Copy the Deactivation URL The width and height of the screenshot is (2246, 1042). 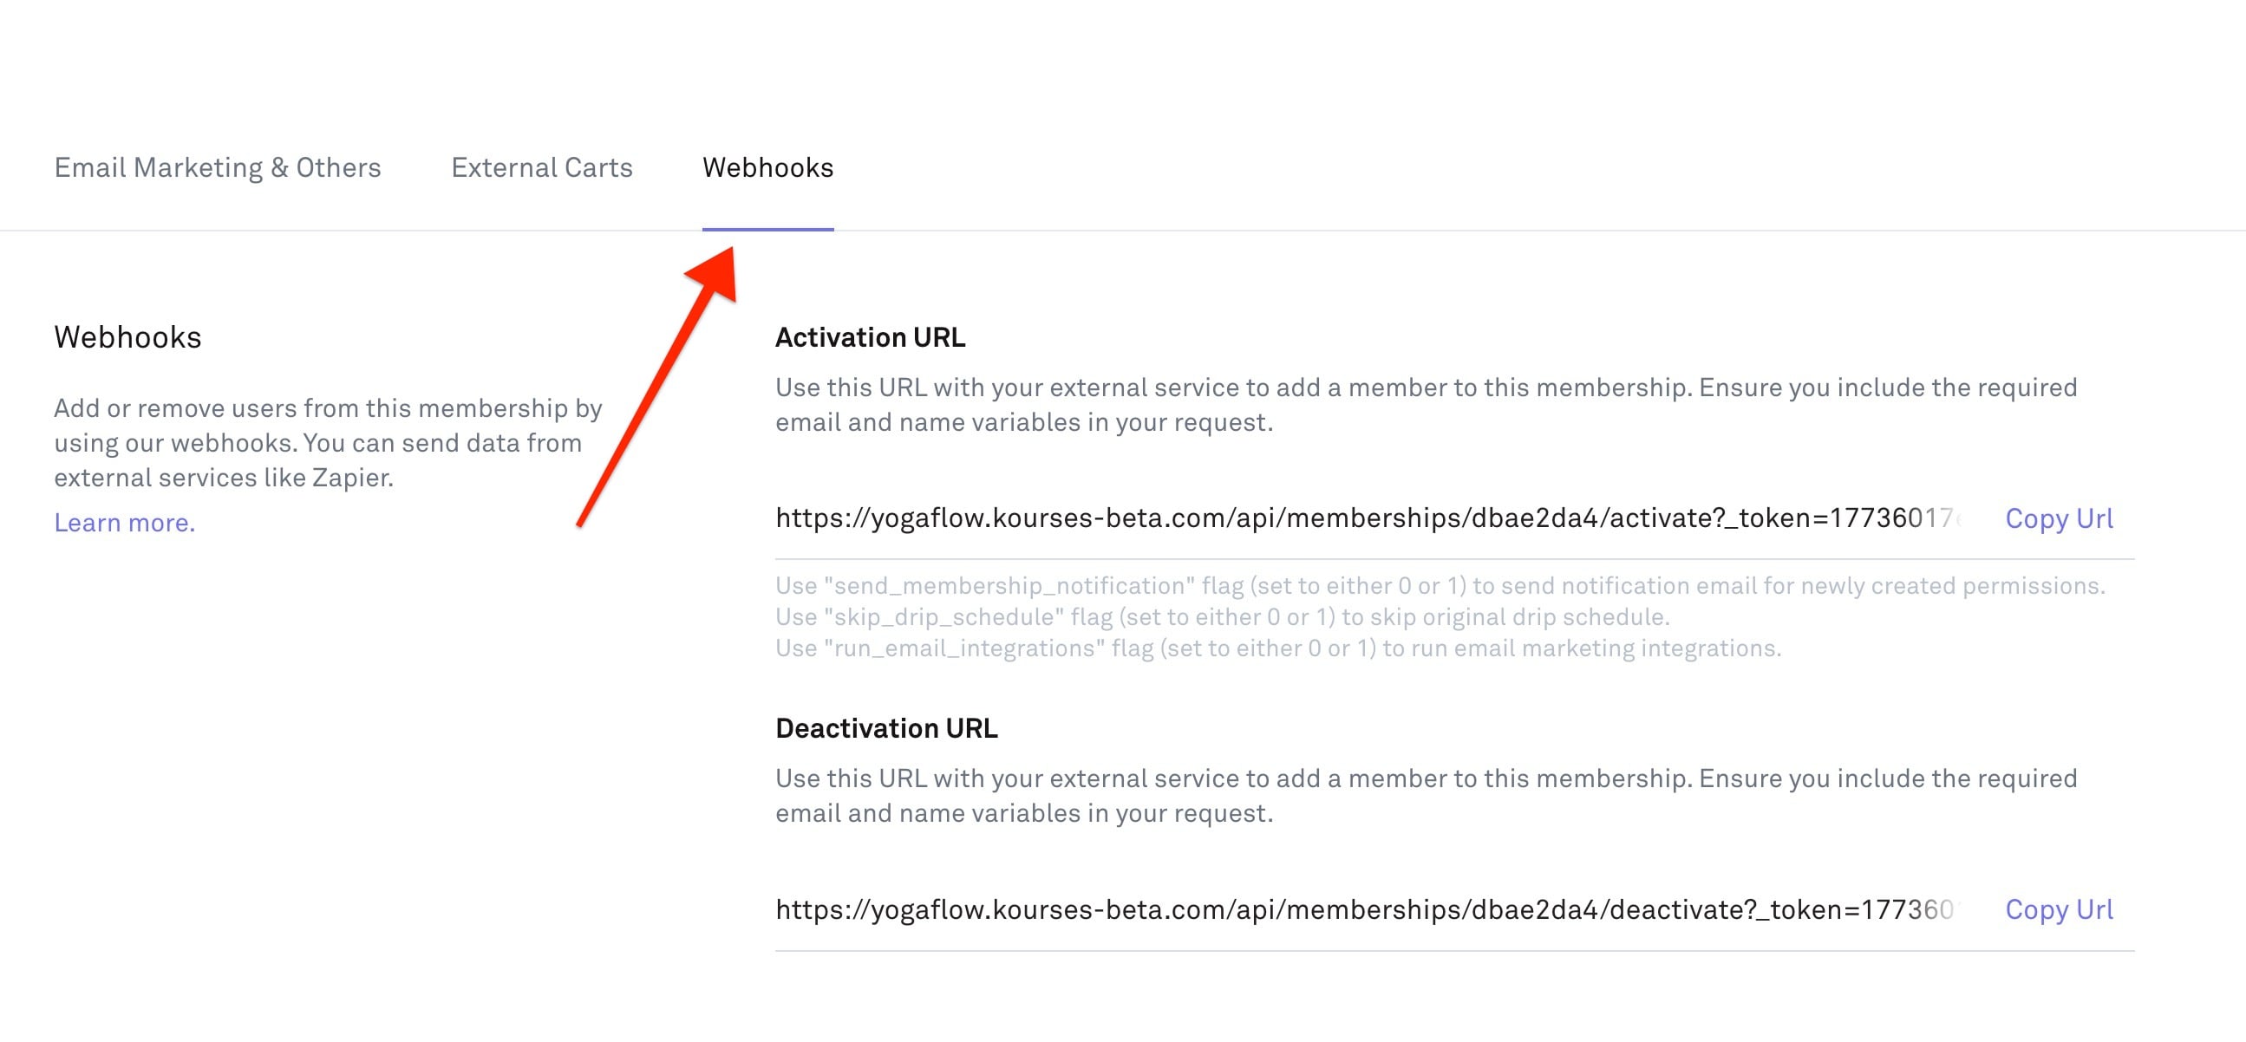(x=2059, y=909)
